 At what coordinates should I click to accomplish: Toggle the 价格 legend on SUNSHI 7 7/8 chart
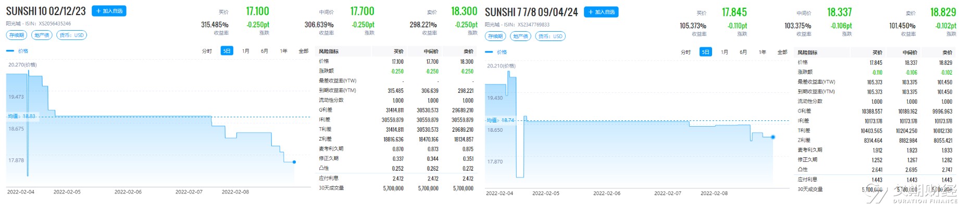click(x=496, y=52)
